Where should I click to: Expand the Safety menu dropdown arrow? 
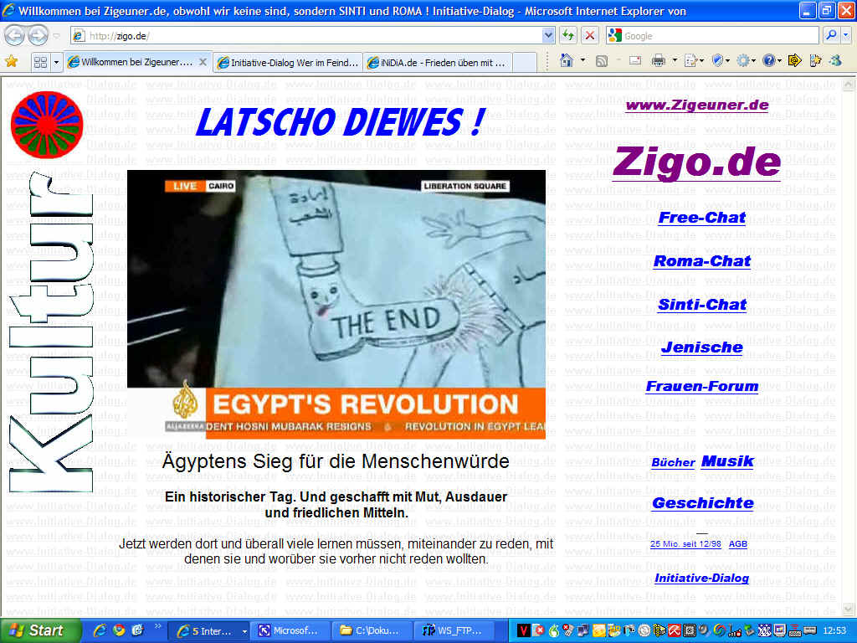729,60
